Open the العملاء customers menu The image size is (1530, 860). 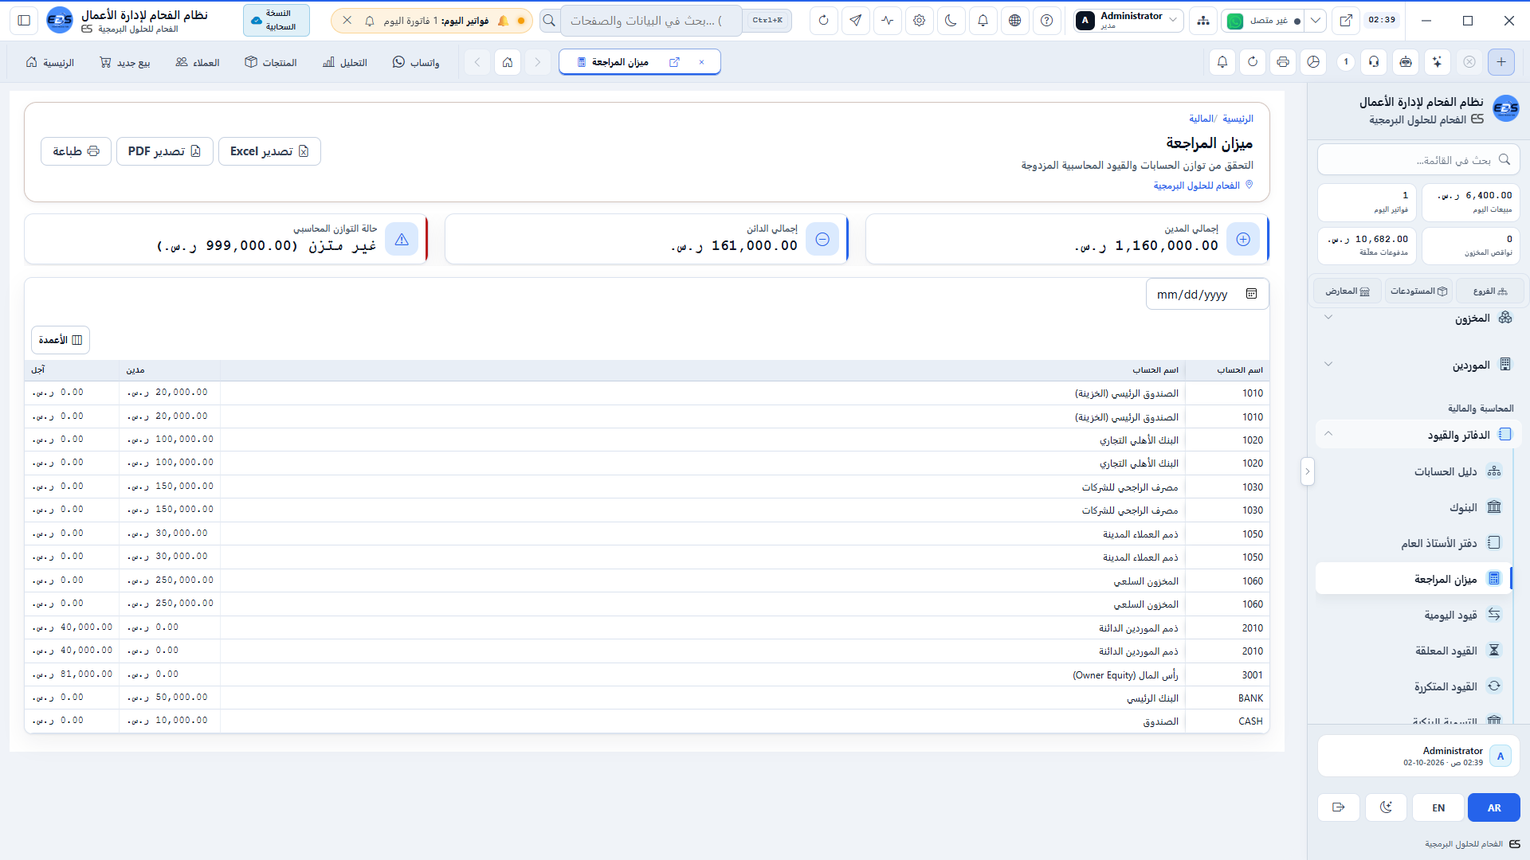pyautogui.click(x=198, y=62)
